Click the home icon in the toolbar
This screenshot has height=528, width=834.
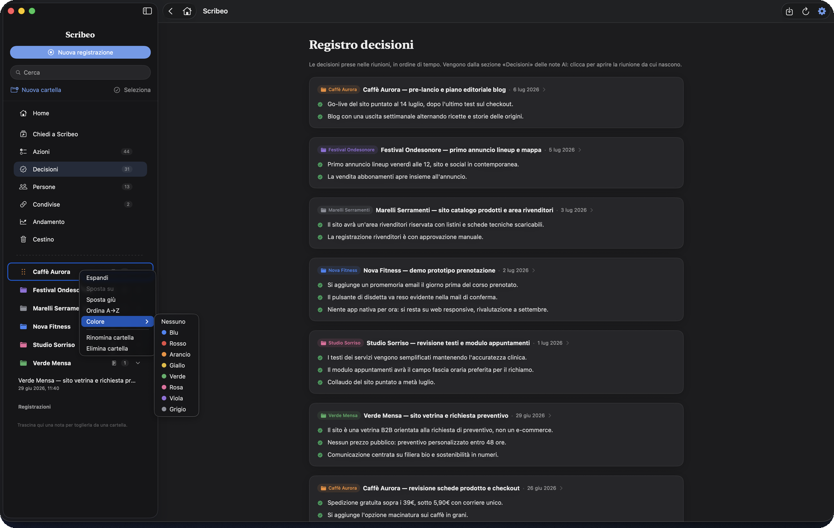click(187, 11)
